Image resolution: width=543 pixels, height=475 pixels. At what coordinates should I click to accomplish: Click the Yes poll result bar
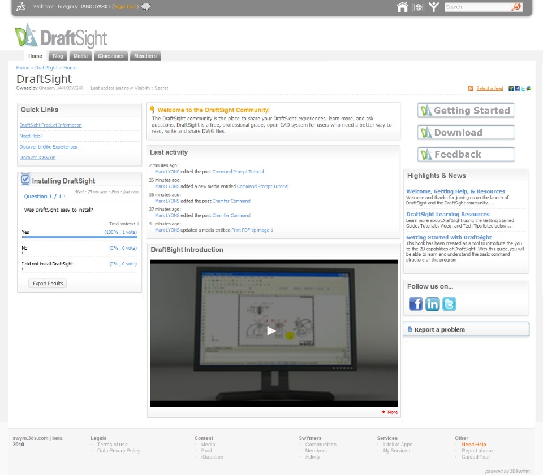click(x=80, y=237)
